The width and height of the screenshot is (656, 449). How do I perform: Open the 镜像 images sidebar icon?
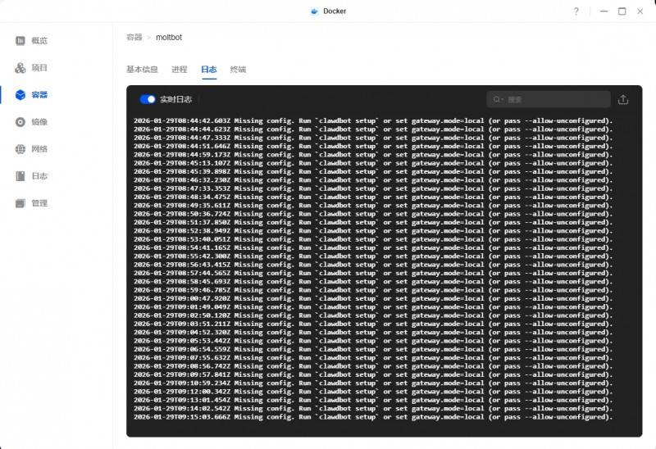(x=20, y=122)
